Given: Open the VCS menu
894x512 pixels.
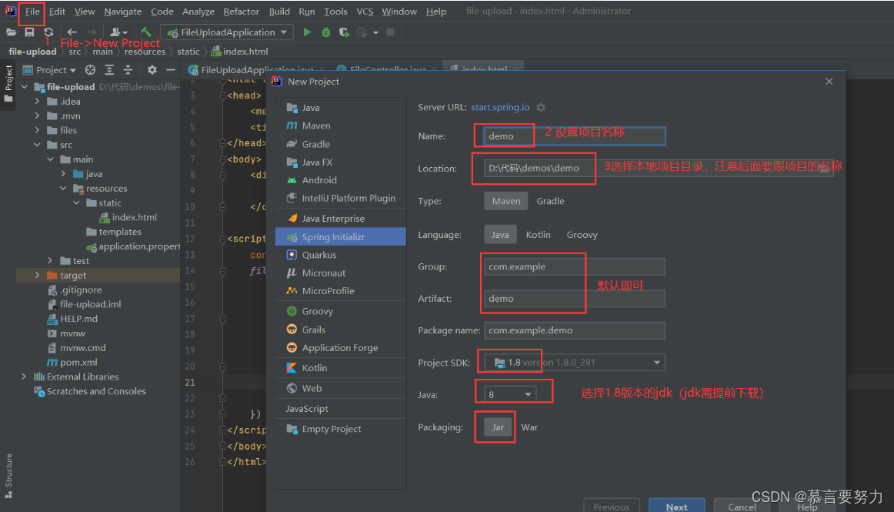Looking at the screenshot, I should (x=365, y=12).
